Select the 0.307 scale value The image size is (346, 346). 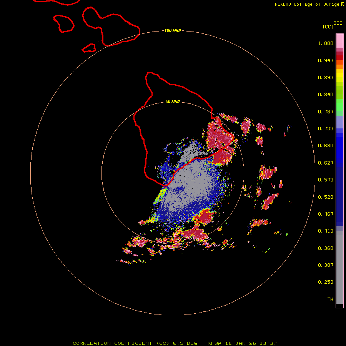[326, 265]
